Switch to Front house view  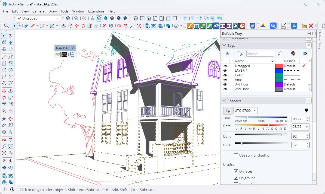[149, 18]
